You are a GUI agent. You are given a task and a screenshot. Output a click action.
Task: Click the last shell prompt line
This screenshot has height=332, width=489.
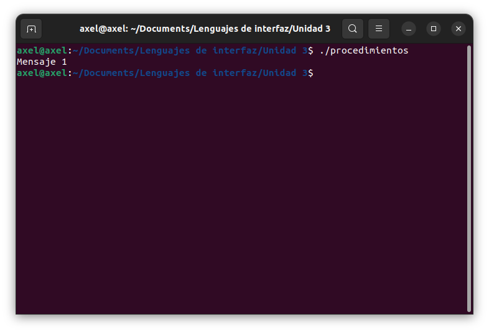(x=165, y=73)
